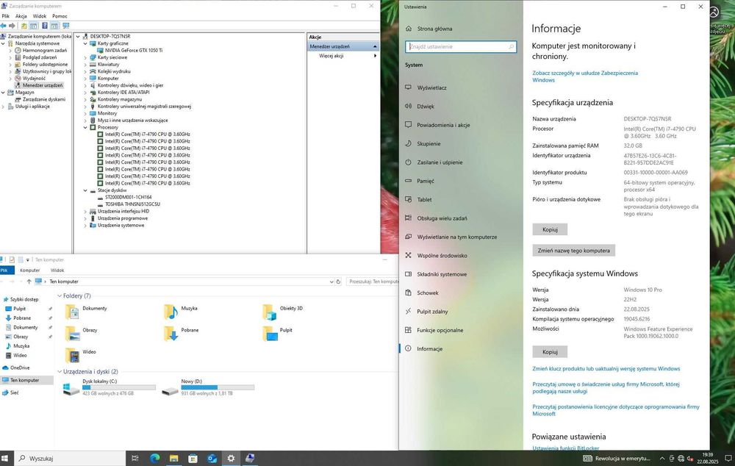Select Harmonogram zadań in the left tree
Viewport: 735px width, 466px height.
(x=45, y=50)
